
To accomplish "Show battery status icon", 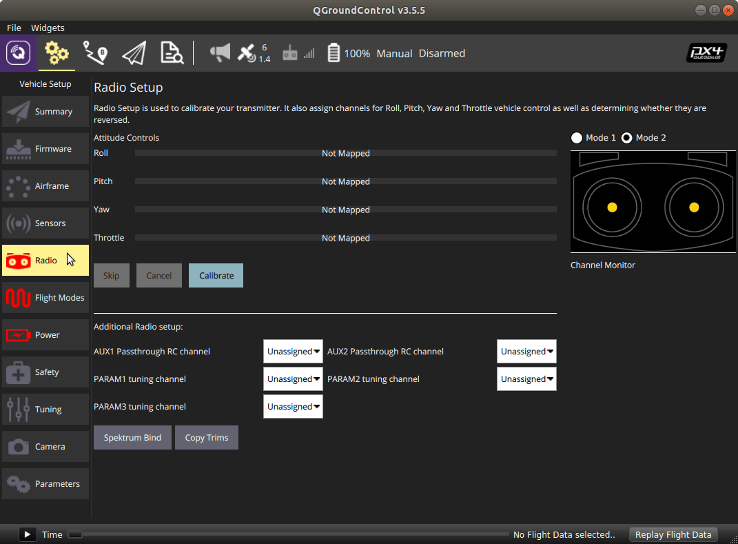I will tap(334, 53).
